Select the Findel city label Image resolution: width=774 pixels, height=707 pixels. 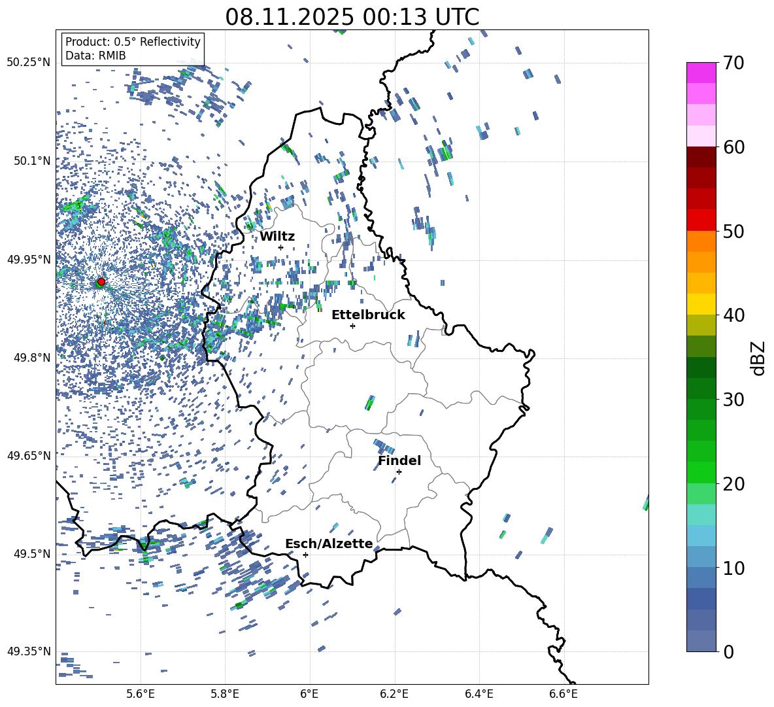(399, 460)
